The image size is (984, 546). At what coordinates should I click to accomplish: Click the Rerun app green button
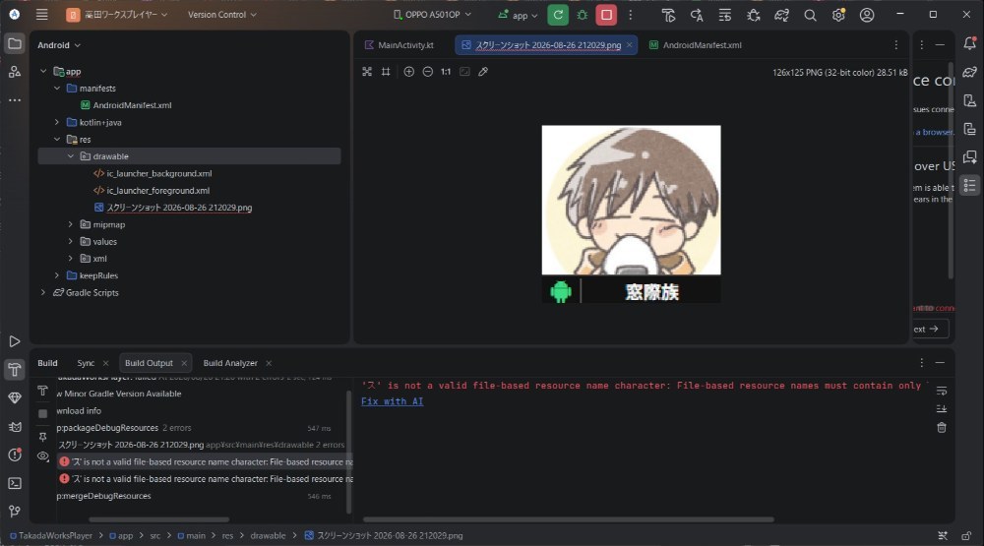pyautogui.click(x=558, y=15)
